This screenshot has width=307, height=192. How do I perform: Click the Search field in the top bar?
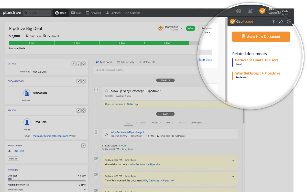click(x=37, y=13)
